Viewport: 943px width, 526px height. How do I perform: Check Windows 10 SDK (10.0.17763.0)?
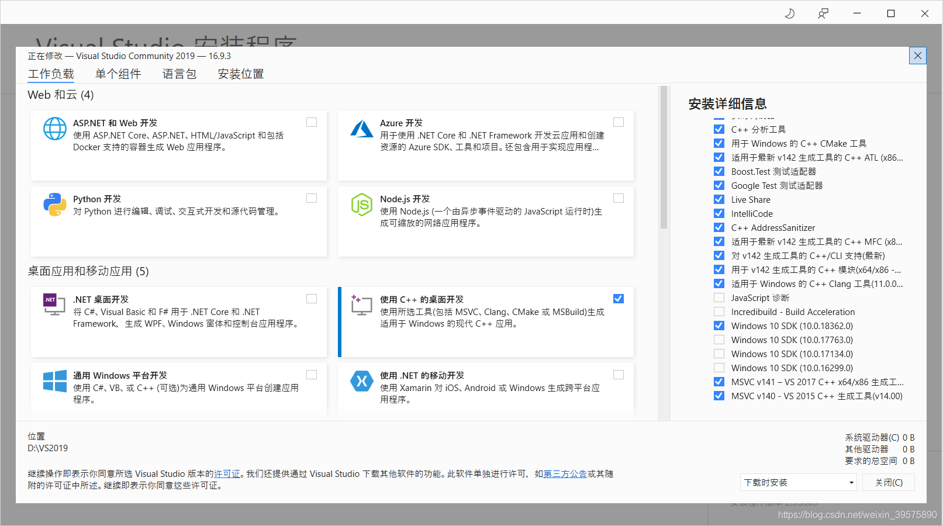(719, 340)
